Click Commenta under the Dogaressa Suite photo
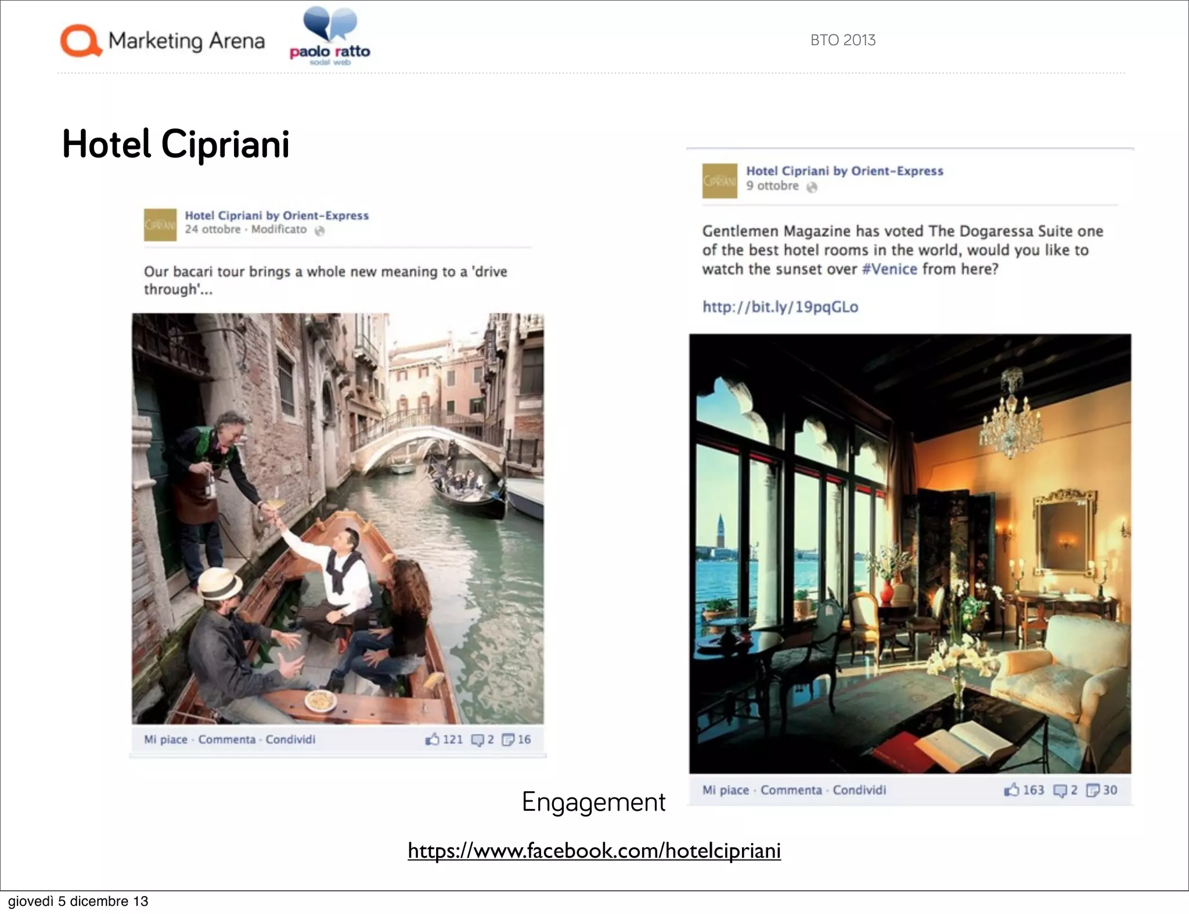The width and height of the screenshot is (1189, 914). pyautogui.click(x=791, y=790)
